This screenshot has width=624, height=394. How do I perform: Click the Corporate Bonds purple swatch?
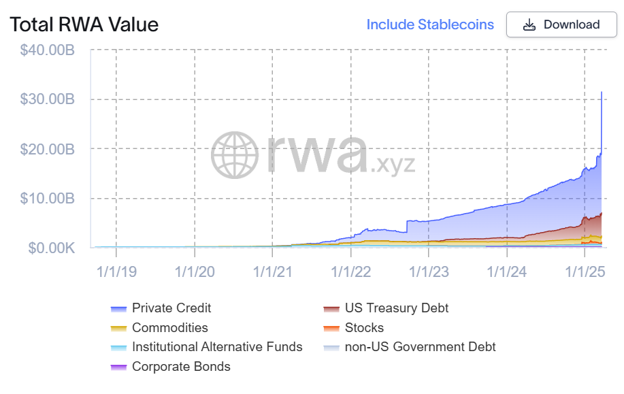coord(118,367)
